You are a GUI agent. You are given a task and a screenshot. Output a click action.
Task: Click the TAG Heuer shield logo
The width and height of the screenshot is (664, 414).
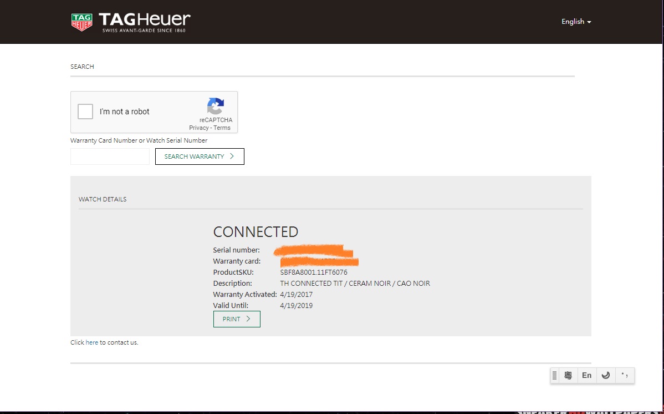81,22
